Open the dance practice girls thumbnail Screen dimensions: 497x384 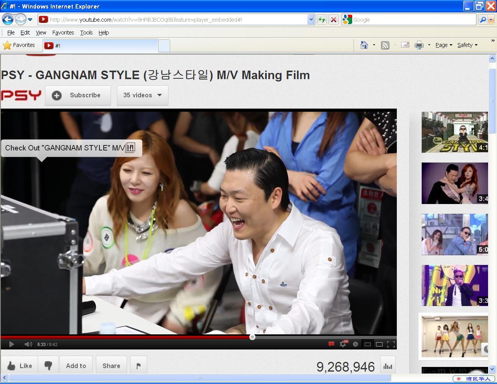455,337
